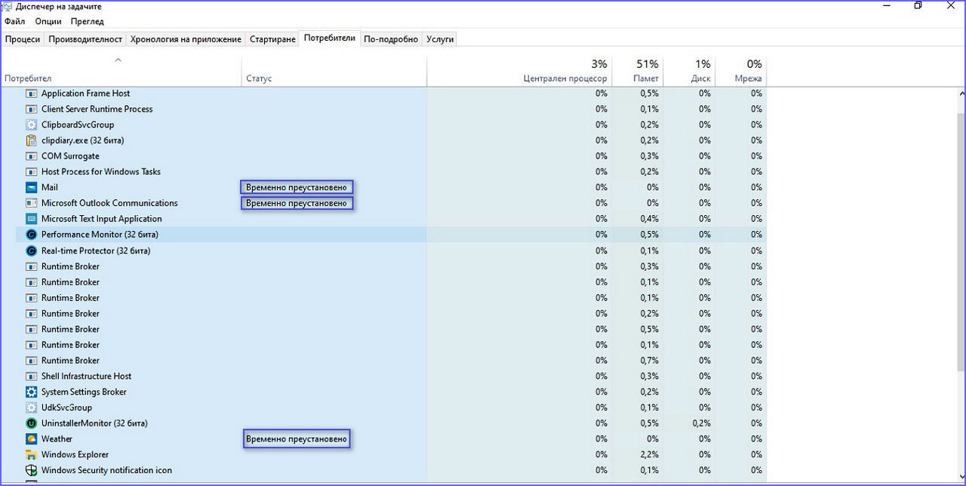Click the Application Frame Host process icon
Screen dimensions: 966x486
pos(31,94)
